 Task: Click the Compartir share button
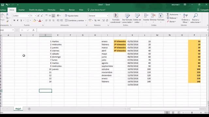(x=203, y=10)
